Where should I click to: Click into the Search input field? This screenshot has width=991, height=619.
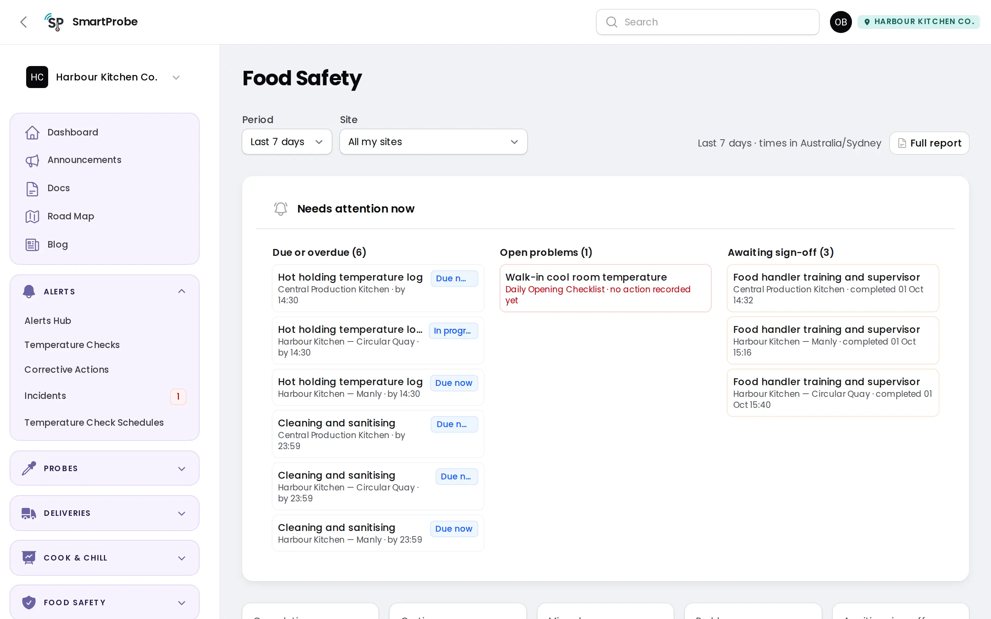707,22
